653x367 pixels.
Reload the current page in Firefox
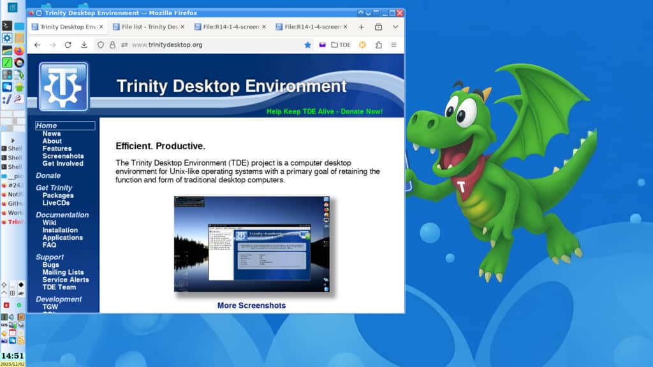[67, 45]
